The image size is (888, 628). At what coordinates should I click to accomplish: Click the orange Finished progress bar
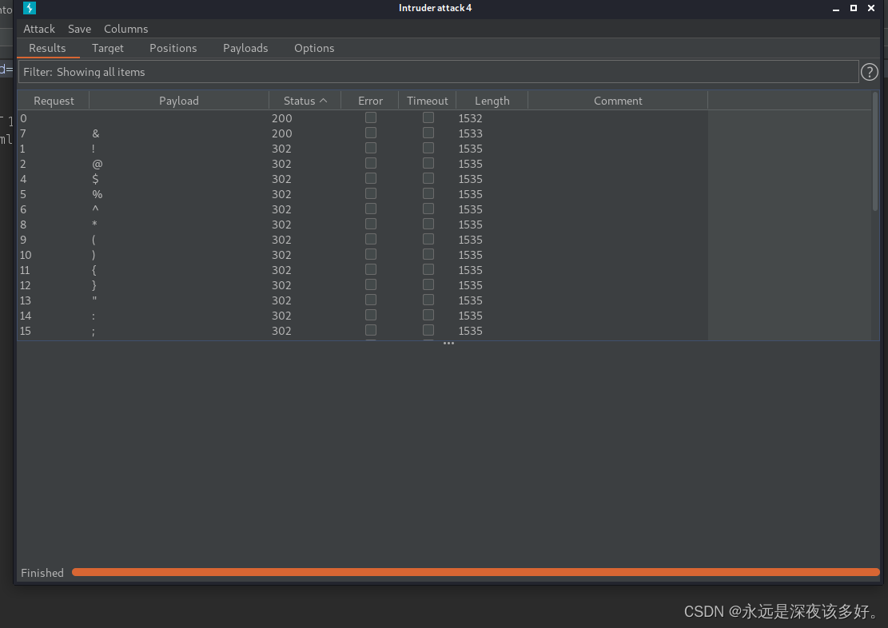pos(475,572)
